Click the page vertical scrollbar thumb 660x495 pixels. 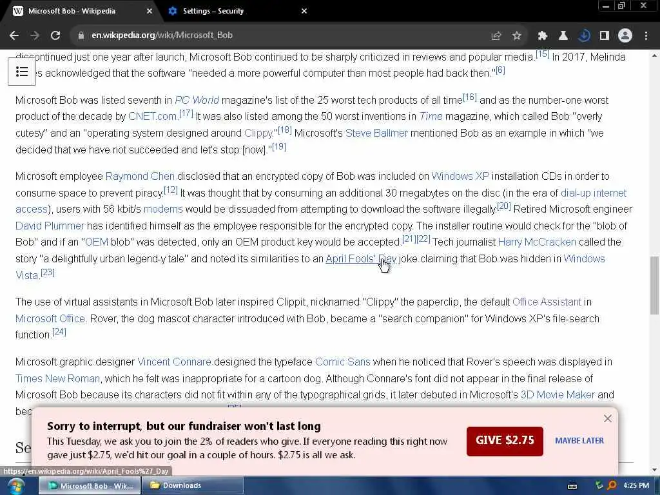pos(654,285)
